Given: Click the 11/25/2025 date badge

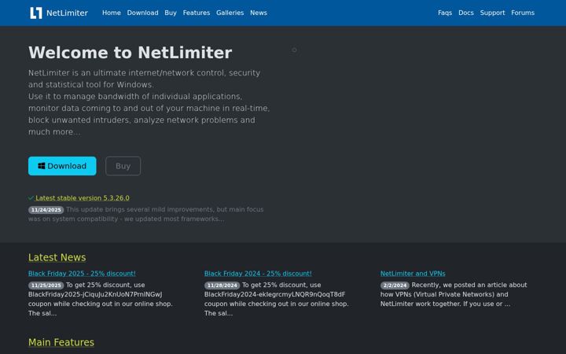Looking at the screenshot, I should pyautogui.click(x=46, y=286).
